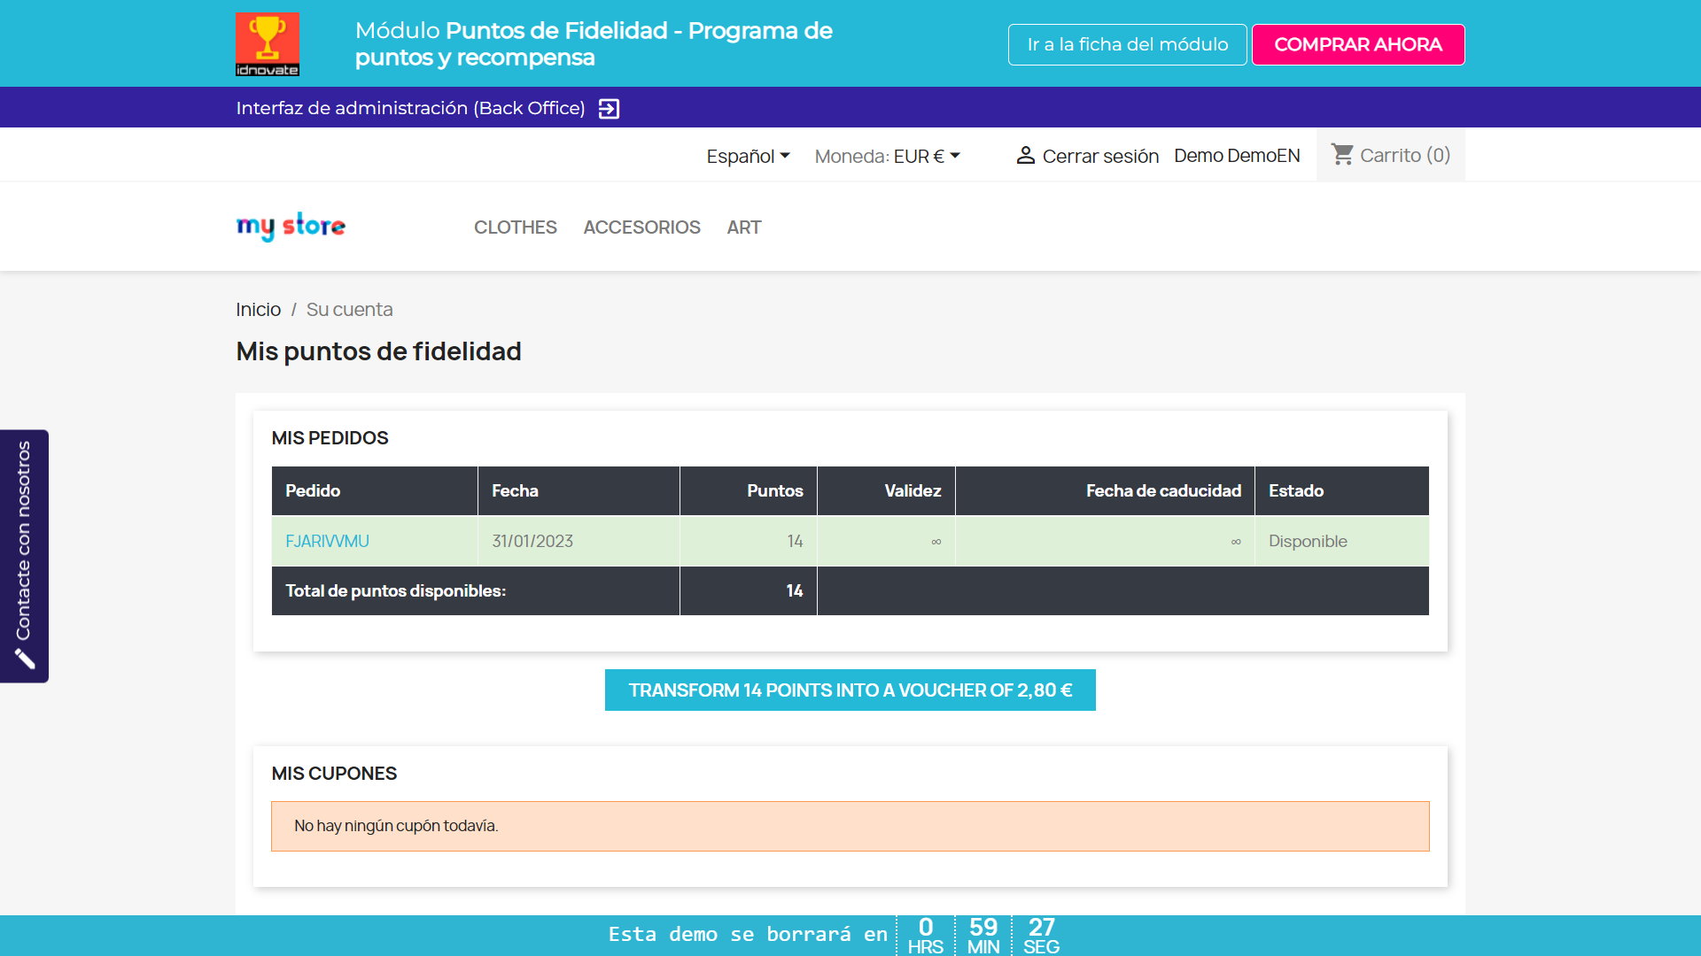Transform 14 points into a voucher
This screenshot has height=956, width=1701.
(850, 690)
